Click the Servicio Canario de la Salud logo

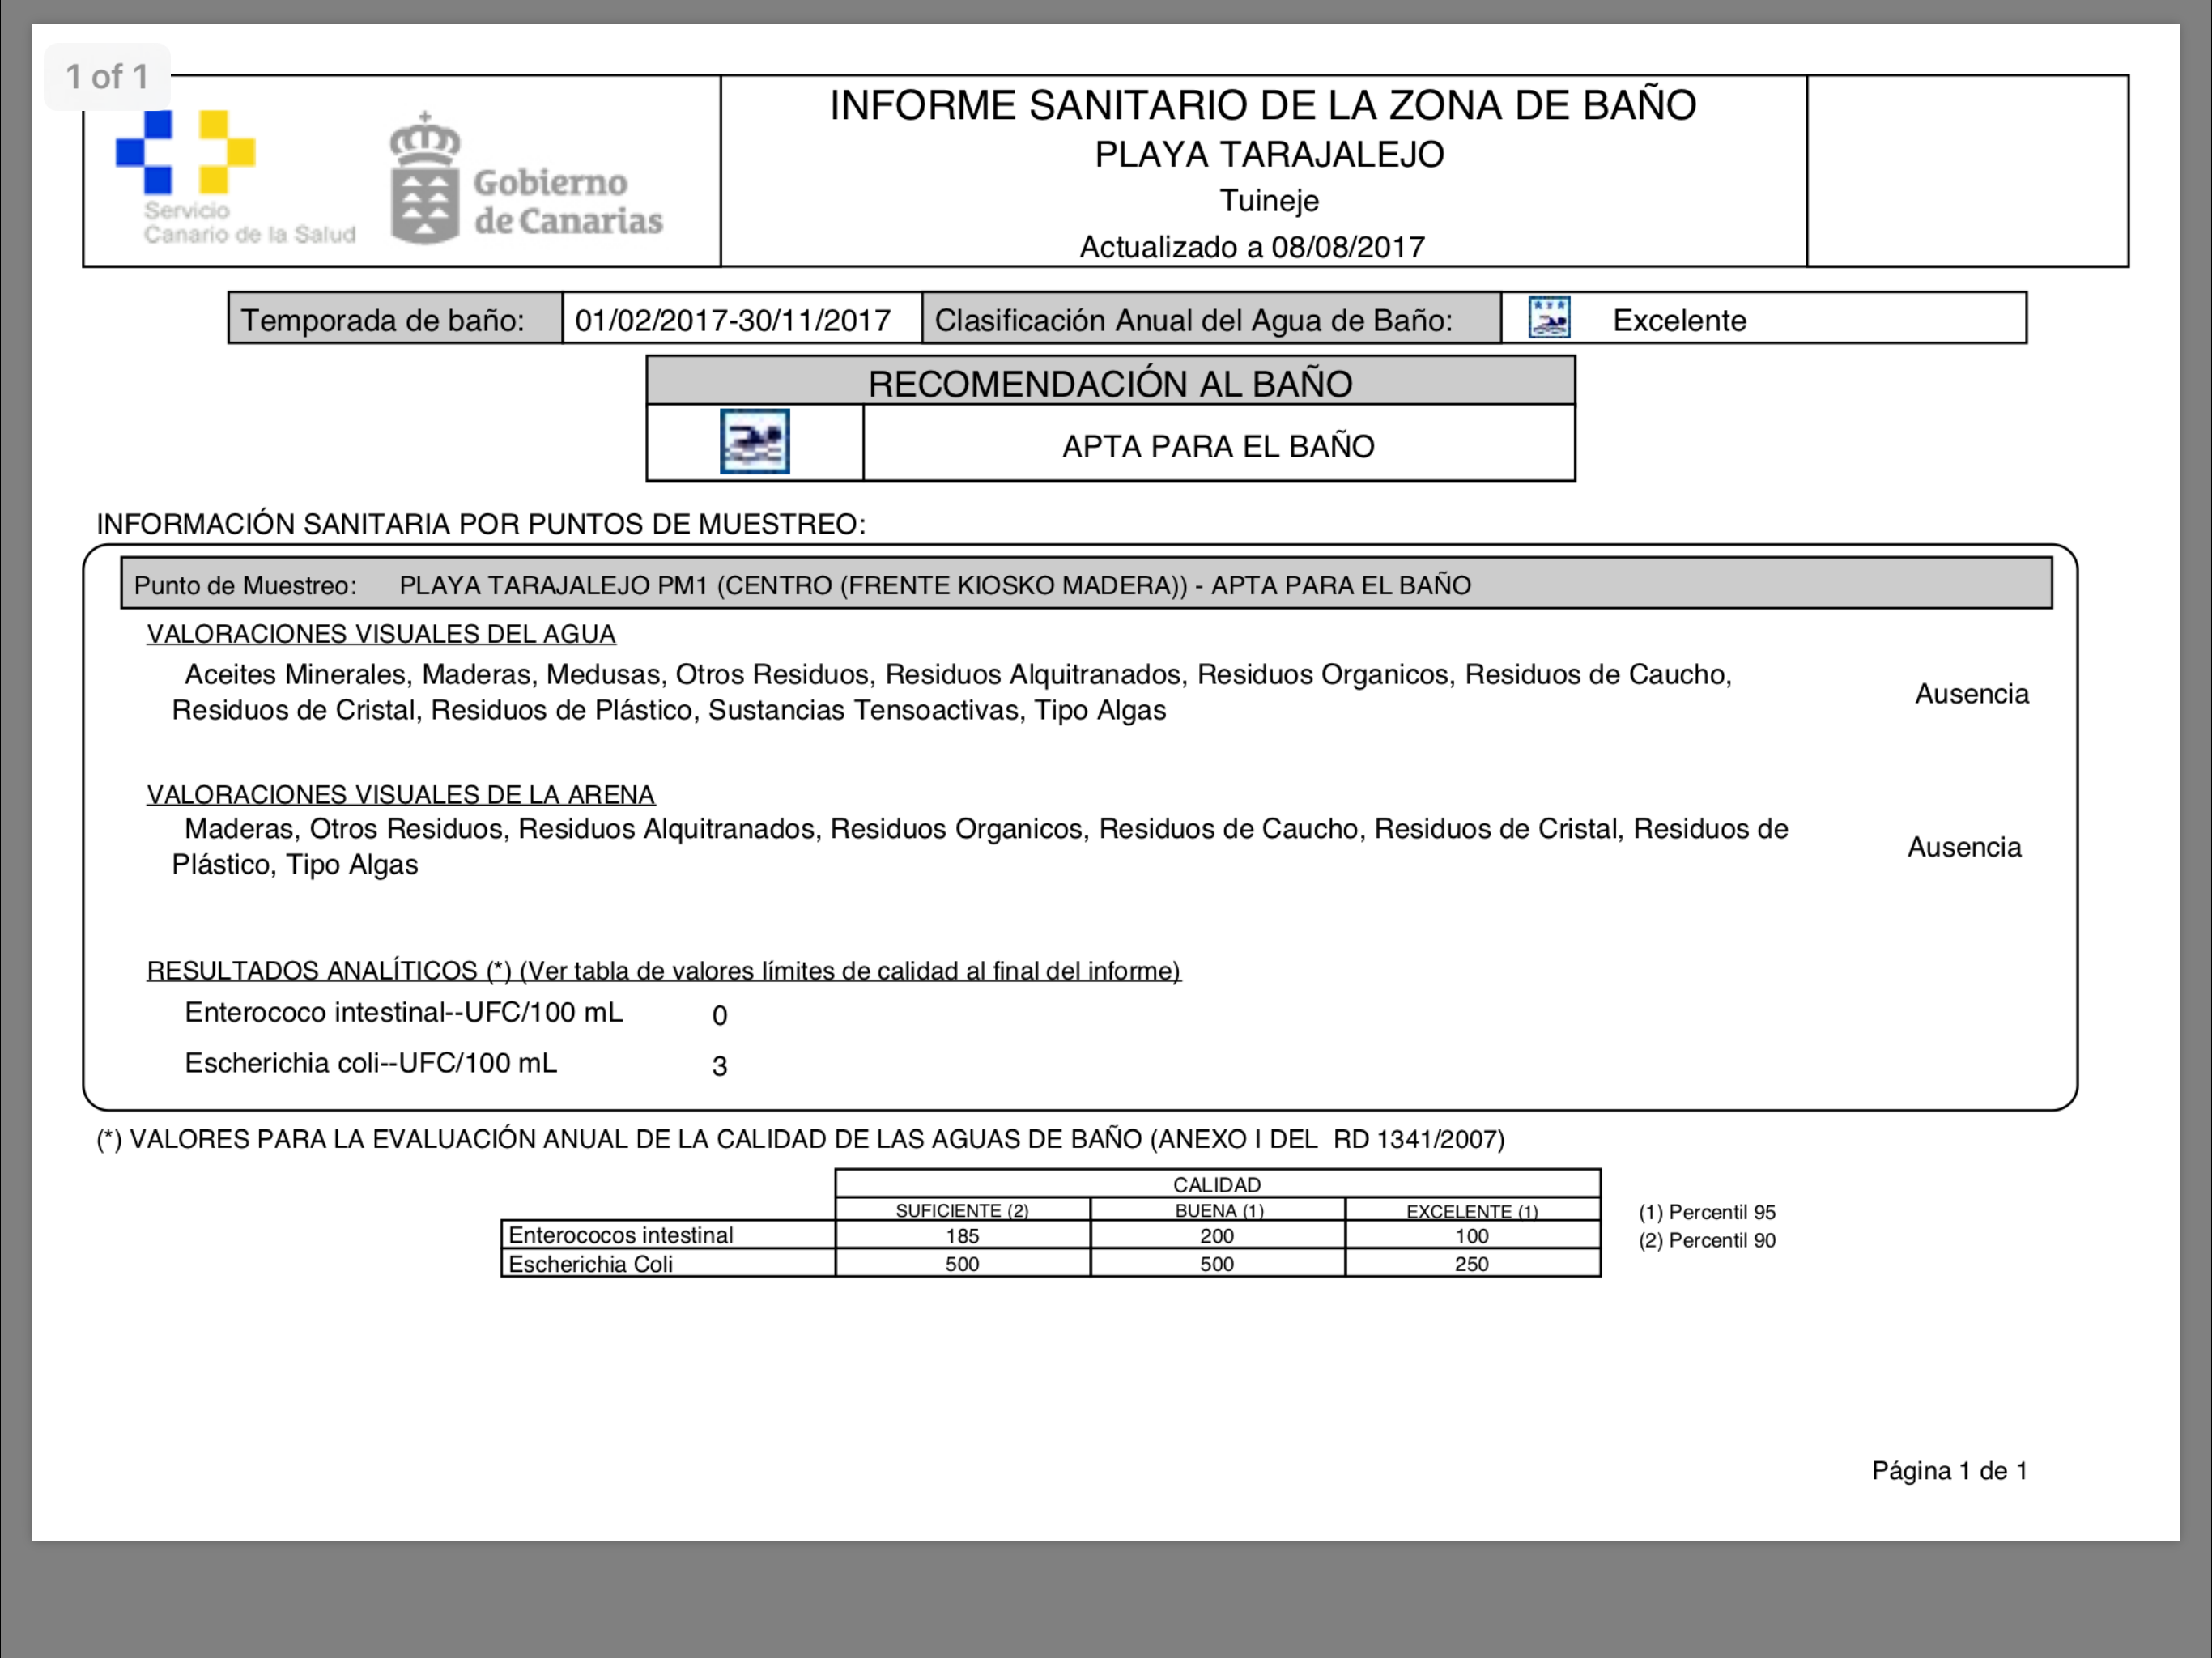coord(235,178)
